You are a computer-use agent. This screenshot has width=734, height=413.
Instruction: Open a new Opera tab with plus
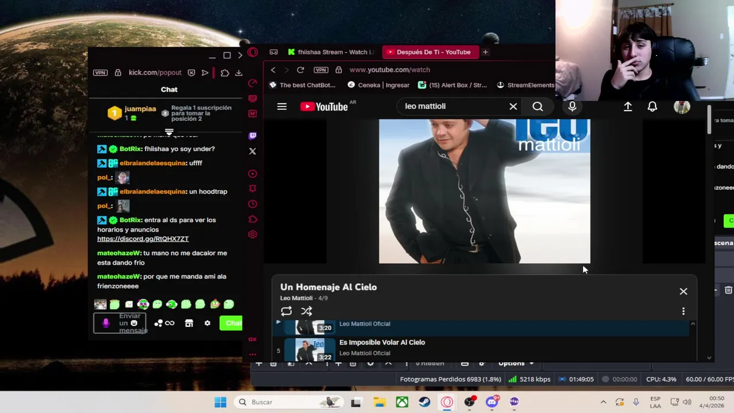(x=485, y=52)
